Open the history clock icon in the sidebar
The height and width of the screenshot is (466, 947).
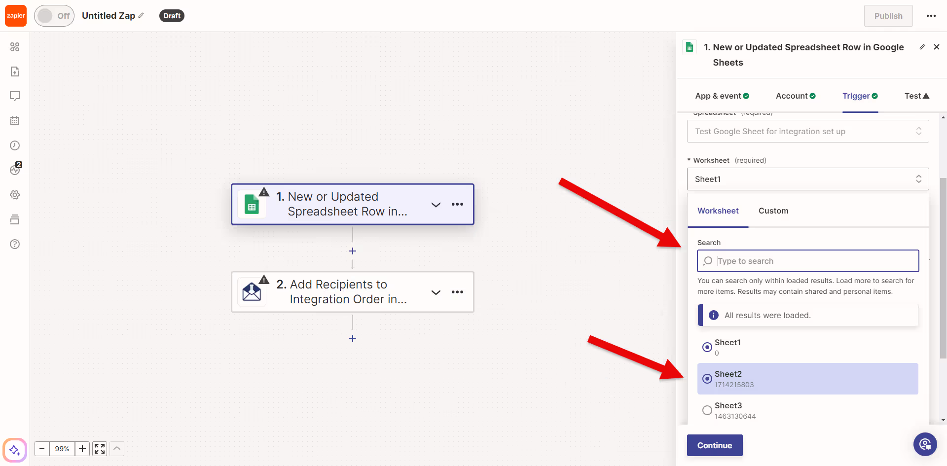[x=15, y=145]
